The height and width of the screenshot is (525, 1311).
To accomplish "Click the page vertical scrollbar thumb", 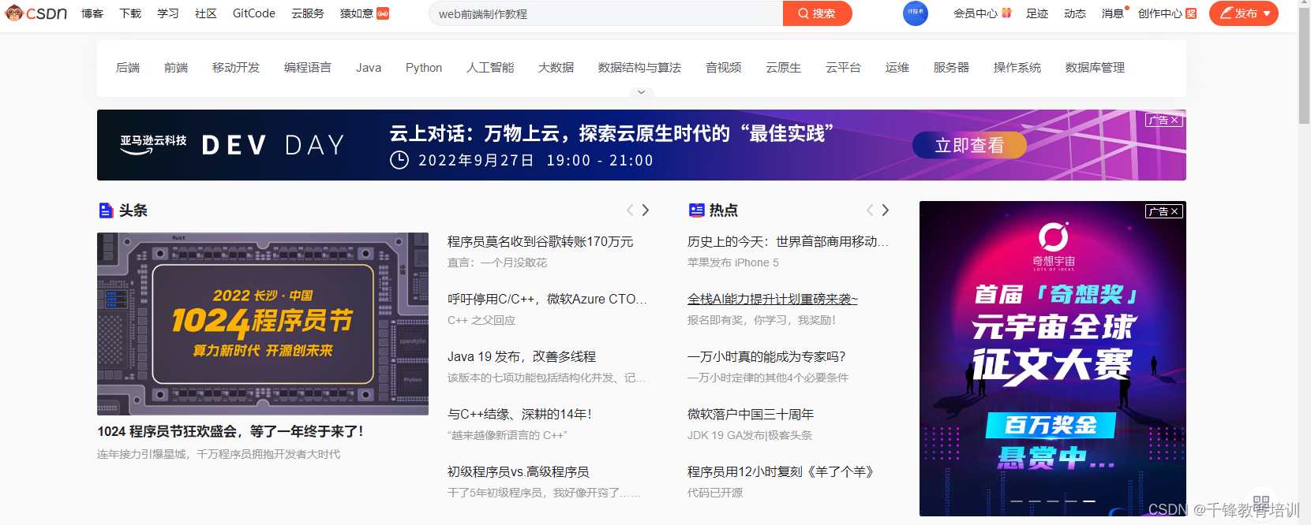I will coord(1304,66).
